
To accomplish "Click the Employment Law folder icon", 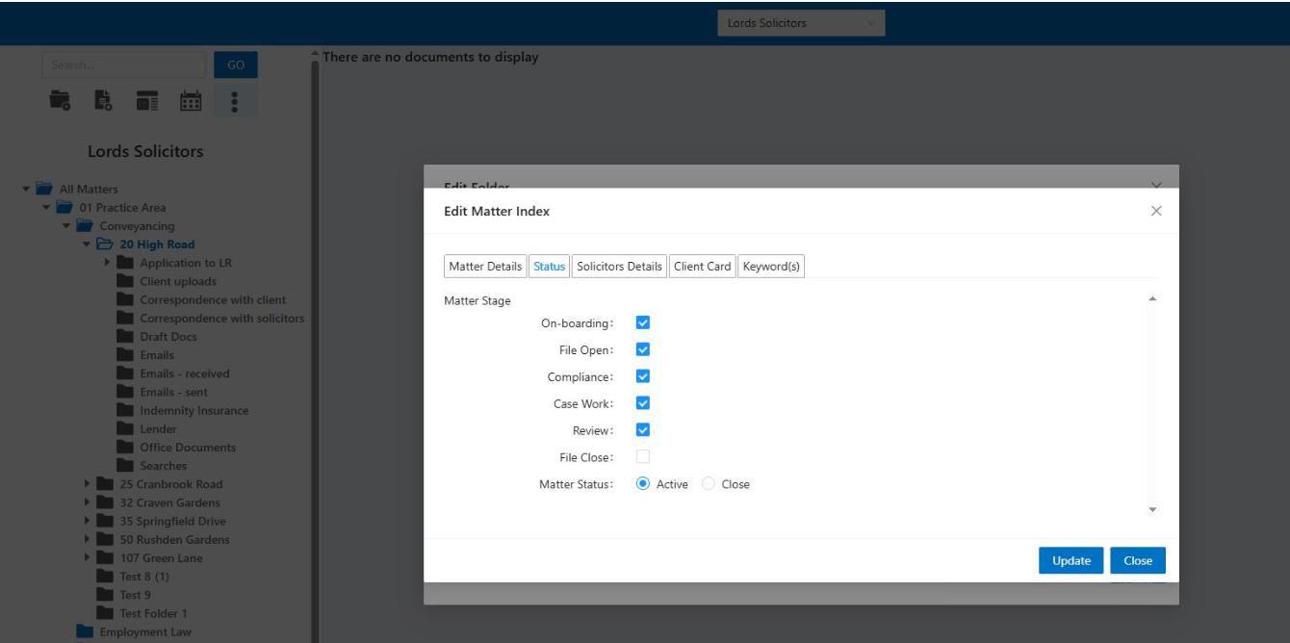I will tap(85, 631).
